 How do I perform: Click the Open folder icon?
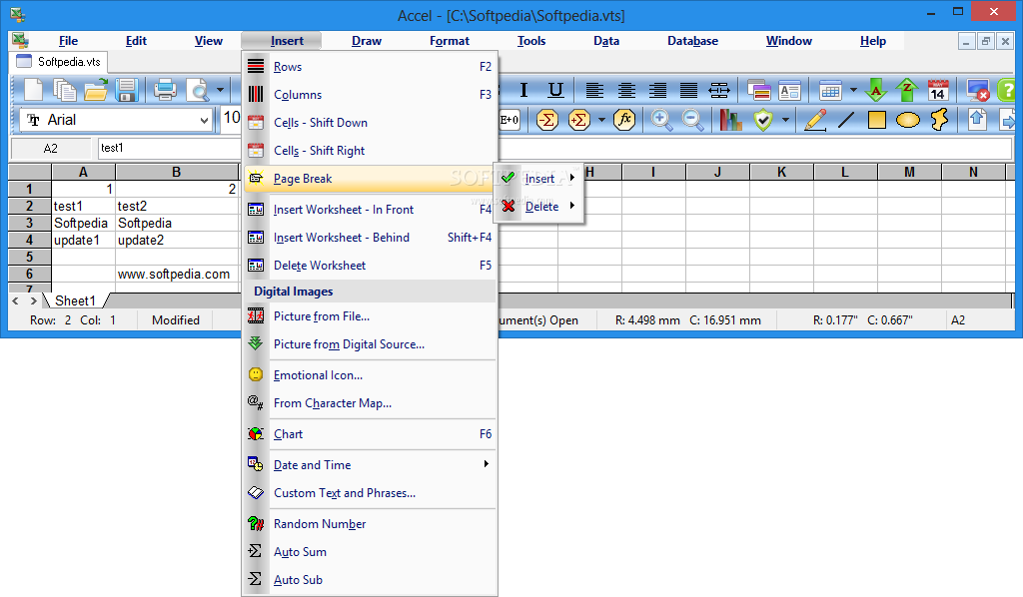tap(96, 90)
